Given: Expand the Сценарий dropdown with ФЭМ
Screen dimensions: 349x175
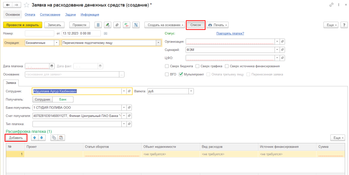Looking at the screenshot, I should [277, 50].
